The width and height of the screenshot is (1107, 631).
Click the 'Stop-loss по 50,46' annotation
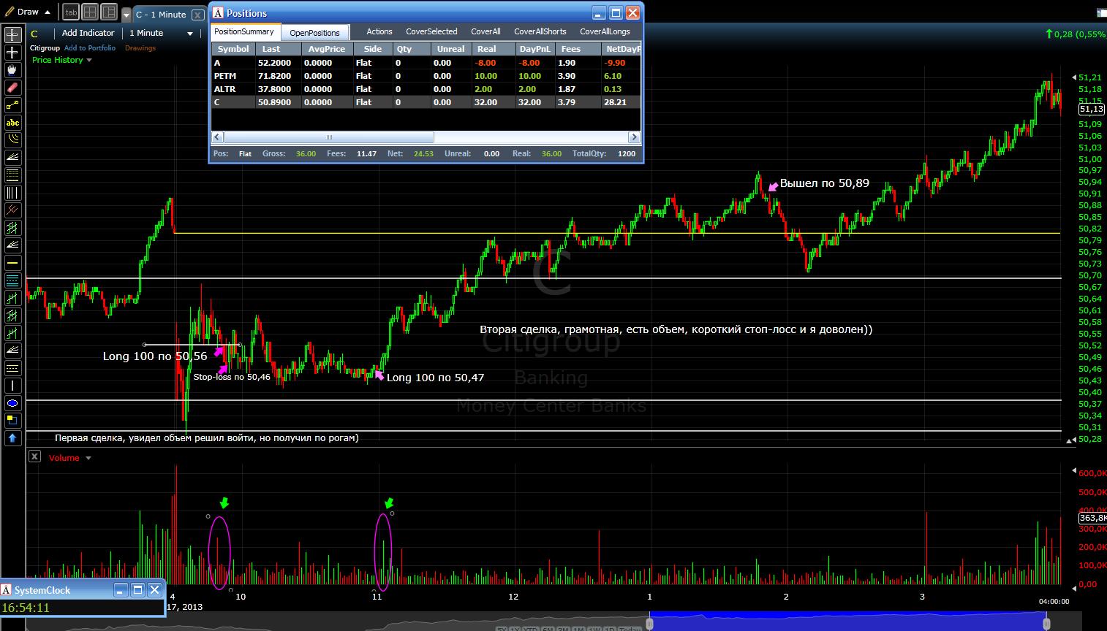point(232,377)
